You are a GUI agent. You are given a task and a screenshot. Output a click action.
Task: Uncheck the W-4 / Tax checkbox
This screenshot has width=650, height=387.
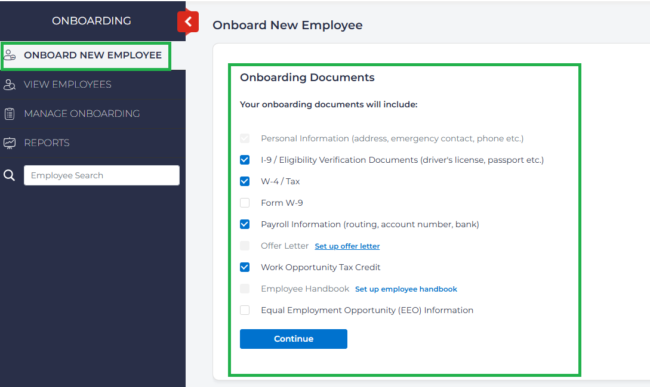click(x=245, y=181)
